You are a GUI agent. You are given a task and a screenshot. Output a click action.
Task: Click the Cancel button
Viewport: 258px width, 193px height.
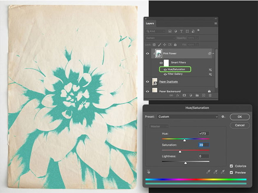pos(239,125)
